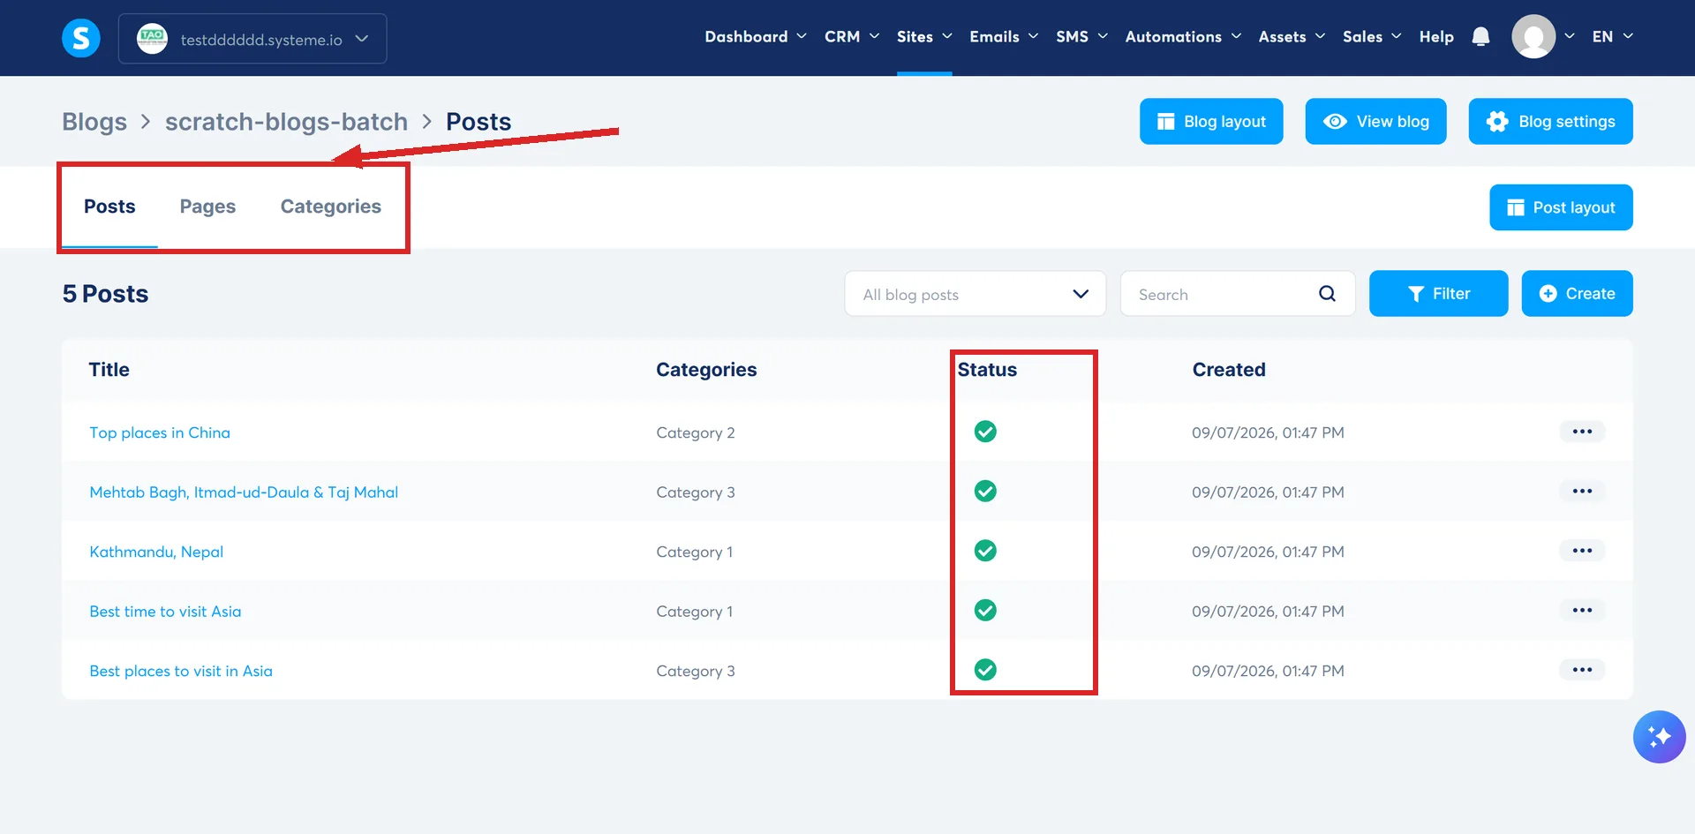
Task: Open options for Kathmandu, Nepal post
Action: [x=1582, y=551]
